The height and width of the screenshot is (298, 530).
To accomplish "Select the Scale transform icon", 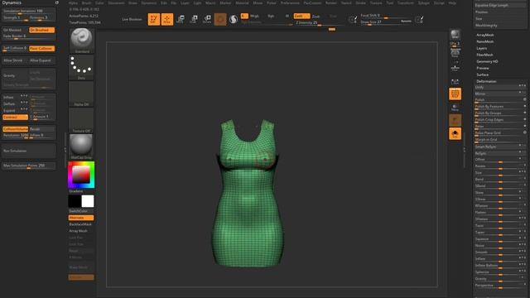I will [194, 19].
